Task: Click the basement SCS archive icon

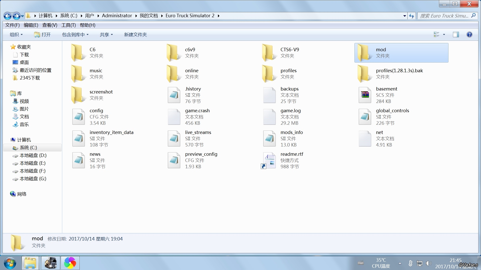Action: click(x=365, y=95)
